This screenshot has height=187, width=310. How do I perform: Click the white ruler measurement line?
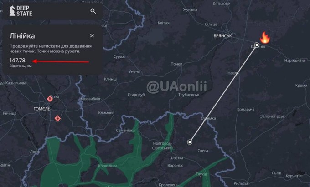[x=223, y=94]
